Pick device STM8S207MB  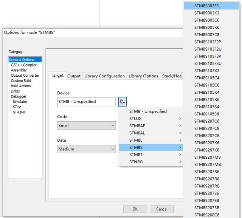211,164
